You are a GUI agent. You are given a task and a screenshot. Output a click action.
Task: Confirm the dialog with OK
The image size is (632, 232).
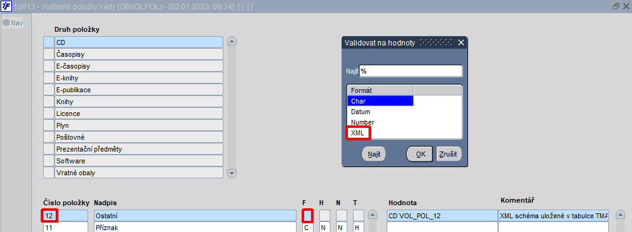[420, 153]
